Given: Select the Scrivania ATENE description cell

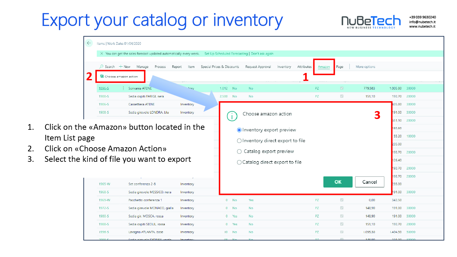Looking at the screenshot, I should pos(140,88).
